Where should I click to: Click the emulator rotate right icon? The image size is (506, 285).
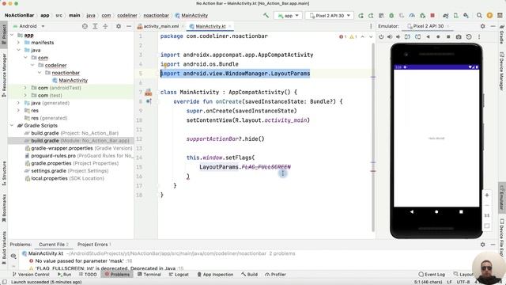click(417, 37)
